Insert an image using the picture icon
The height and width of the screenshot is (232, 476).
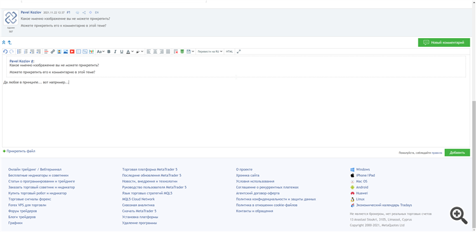(65, 51)
